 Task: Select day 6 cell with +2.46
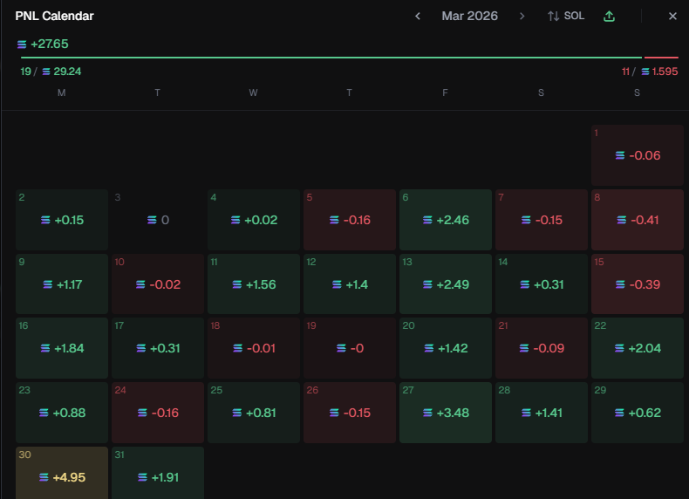click(445, 220)
